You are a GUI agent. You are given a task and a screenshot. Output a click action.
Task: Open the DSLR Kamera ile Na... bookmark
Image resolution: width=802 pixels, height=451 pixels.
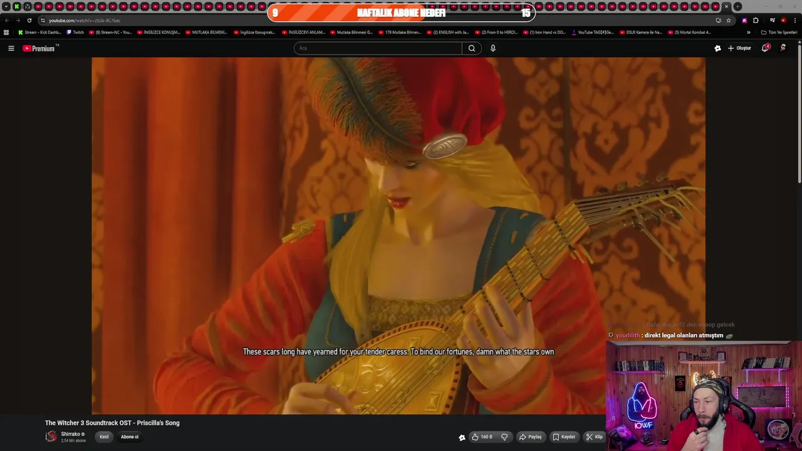pyautogui.click(x=640, y=32)
